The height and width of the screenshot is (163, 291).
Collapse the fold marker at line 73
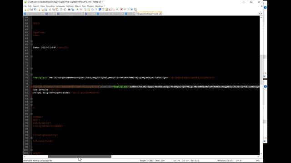31,68
